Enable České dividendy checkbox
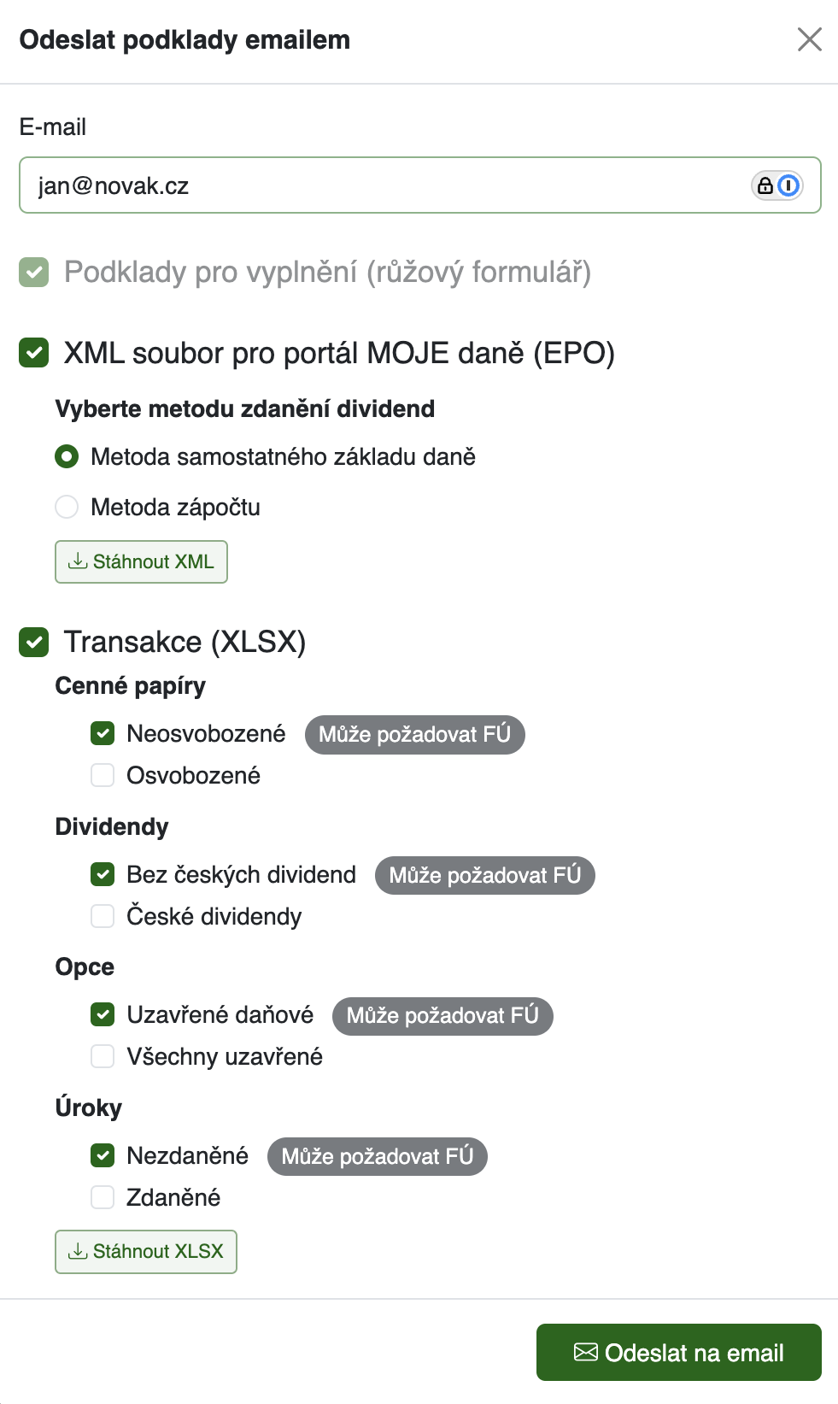 click(103, 916)
